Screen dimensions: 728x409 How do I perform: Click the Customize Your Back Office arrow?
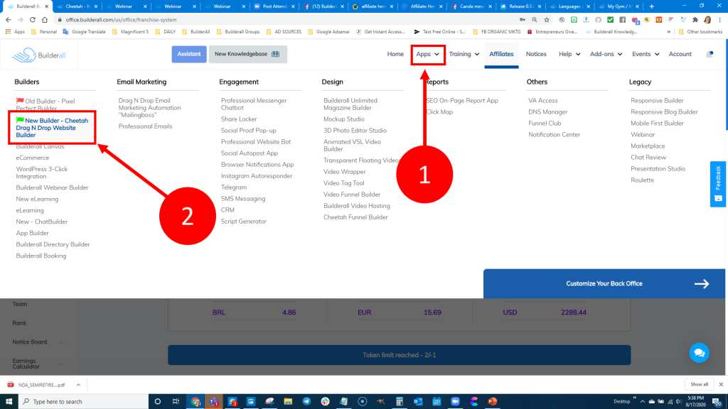(702, 284)
